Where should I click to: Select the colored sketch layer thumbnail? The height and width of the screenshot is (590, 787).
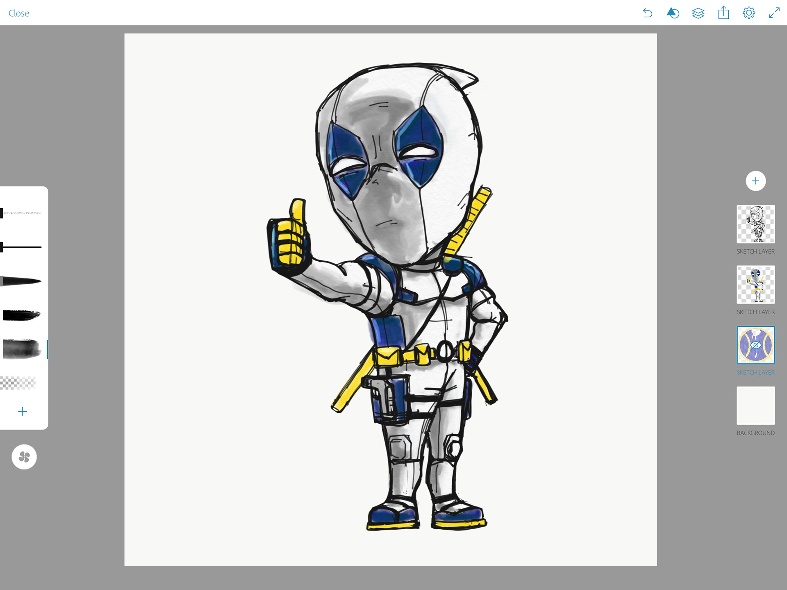[x=755, y=285]
